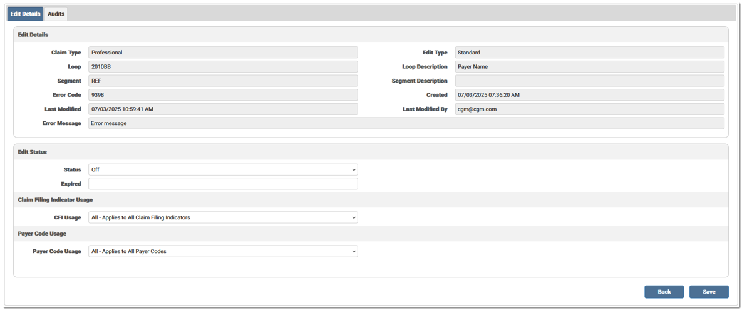Select the Edit Details tab
This screenshot has height=310, width=742.
tap(25, 14)
